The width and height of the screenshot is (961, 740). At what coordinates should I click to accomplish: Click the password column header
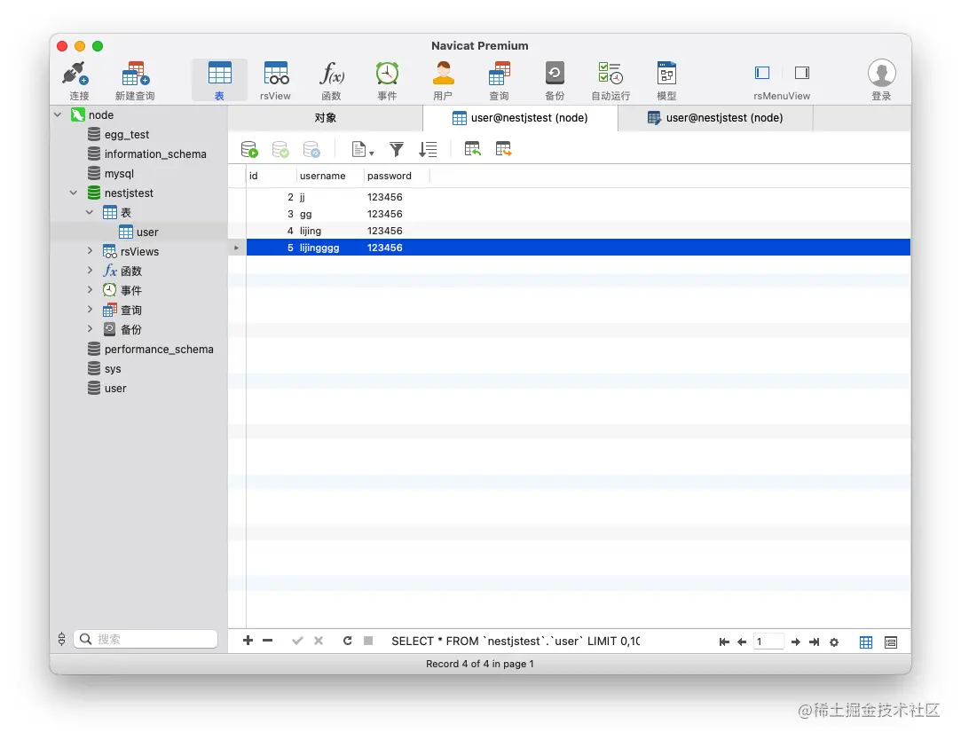[397, 176]
